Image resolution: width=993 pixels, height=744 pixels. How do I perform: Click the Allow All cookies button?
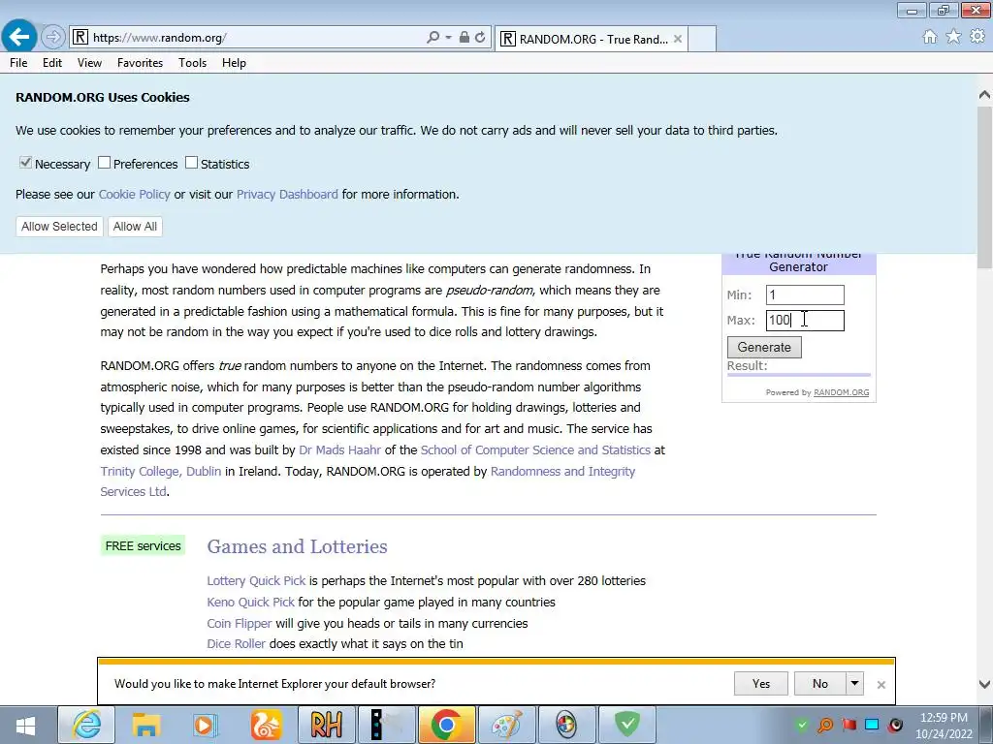[135, 227]
